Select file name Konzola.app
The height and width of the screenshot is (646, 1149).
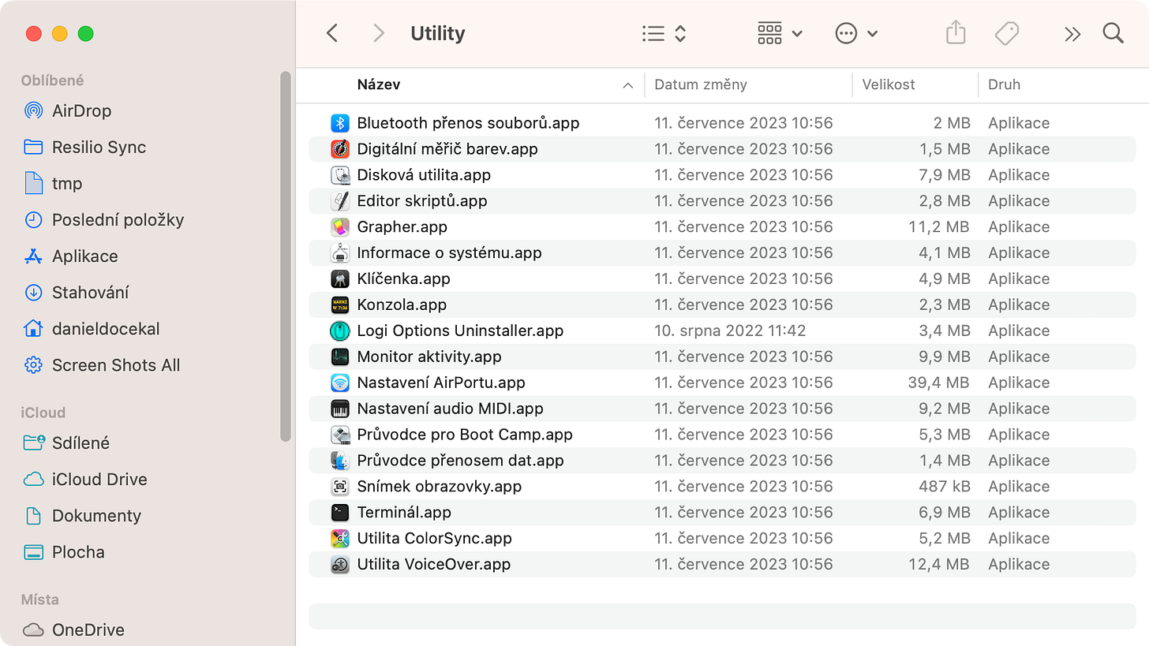(x=402, y=305)
